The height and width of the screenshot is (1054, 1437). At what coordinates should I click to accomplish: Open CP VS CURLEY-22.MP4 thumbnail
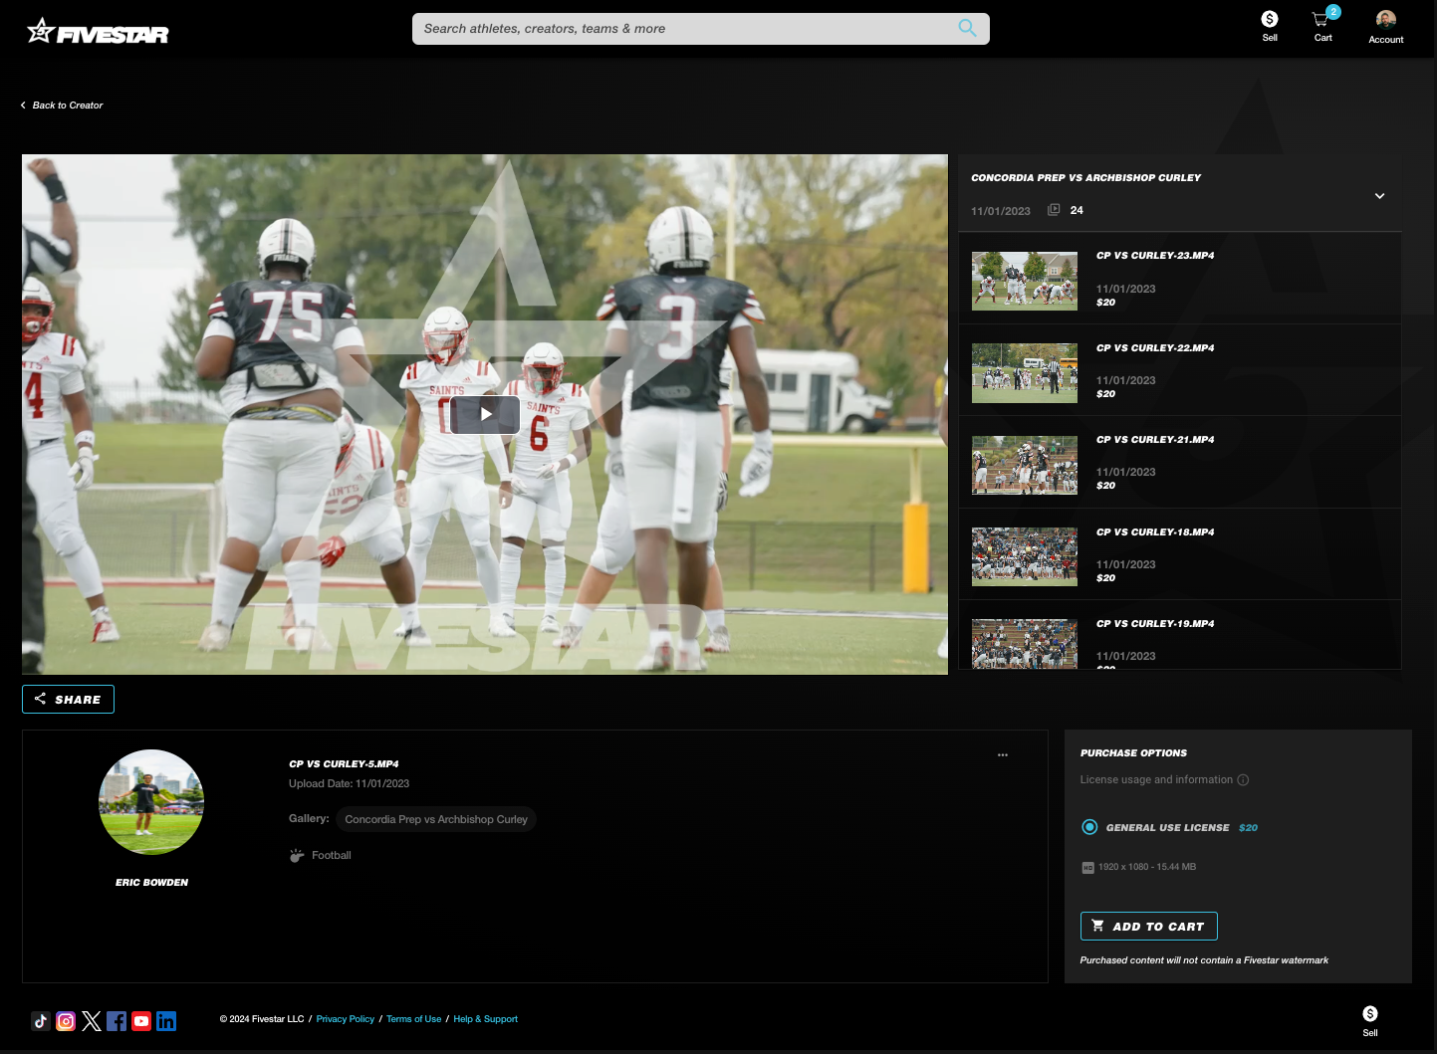pos(1025,373)
